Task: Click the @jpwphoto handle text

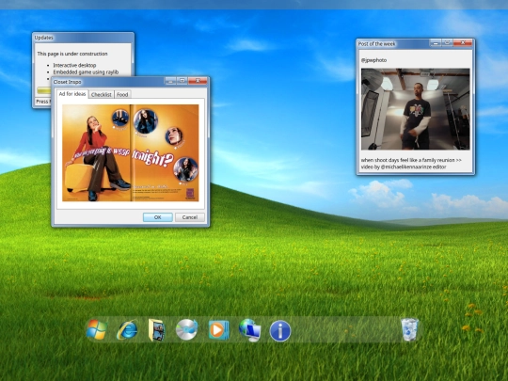Action: tap(373, 60)
